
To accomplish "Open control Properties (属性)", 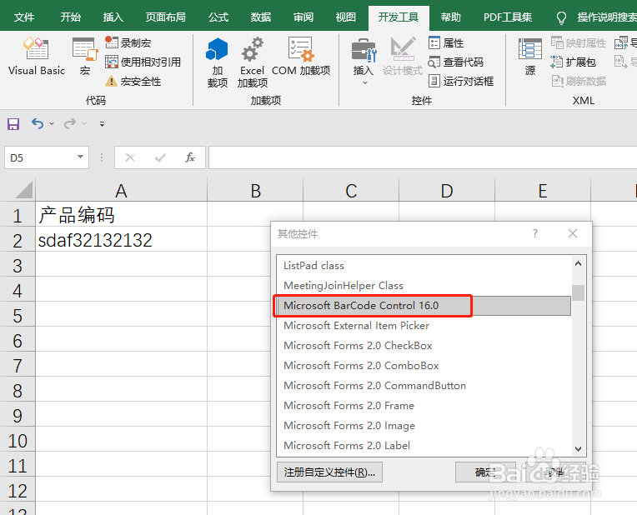I will click(446, 42).
